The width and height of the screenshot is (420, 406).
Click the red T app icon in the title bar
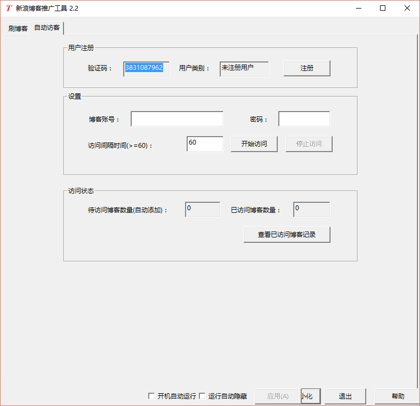click(x=9, y=8)
